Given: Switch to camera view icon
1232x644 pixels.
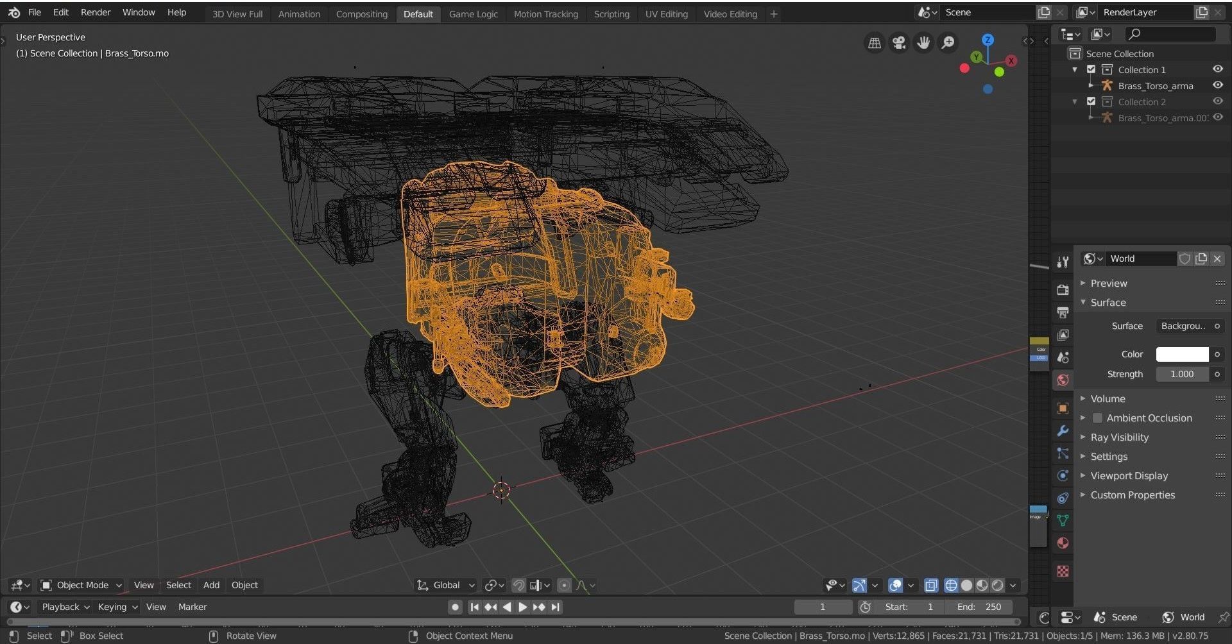Looking at the screenshot, I should [x=899, y=43].
